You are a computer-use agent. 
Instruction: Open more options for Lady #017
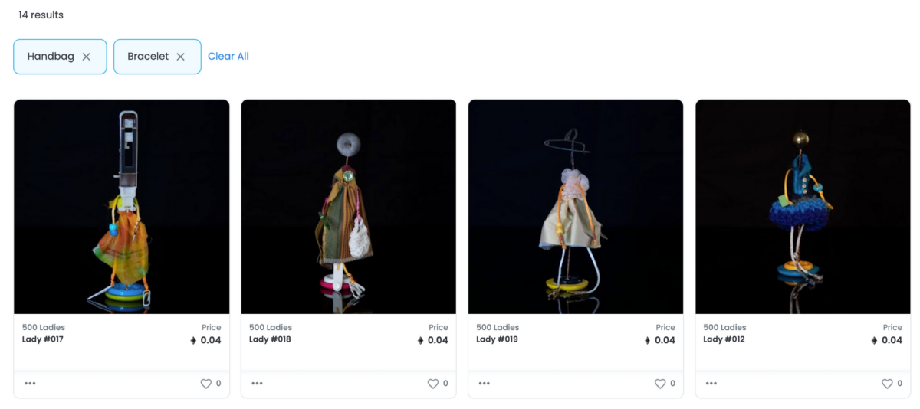[30, 384]
